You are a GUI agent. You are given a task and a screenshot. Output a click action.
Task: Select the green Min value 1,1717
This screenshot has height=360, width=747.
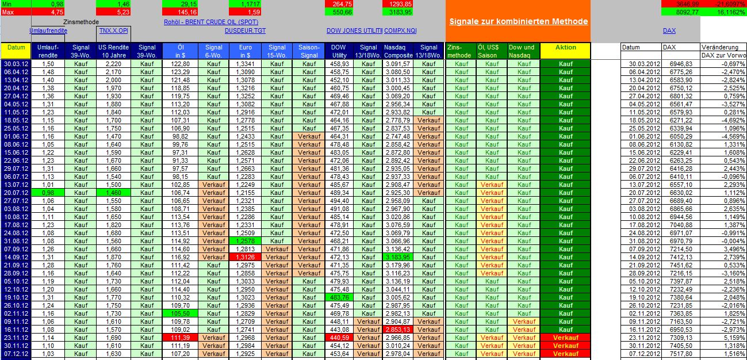click(246, 4)
